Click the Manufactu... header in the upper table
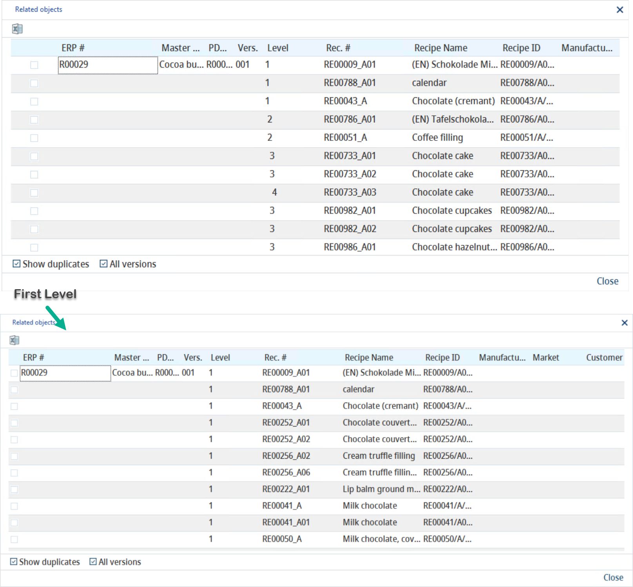Screen dimensions: 633x587 (x=587, y=48)
